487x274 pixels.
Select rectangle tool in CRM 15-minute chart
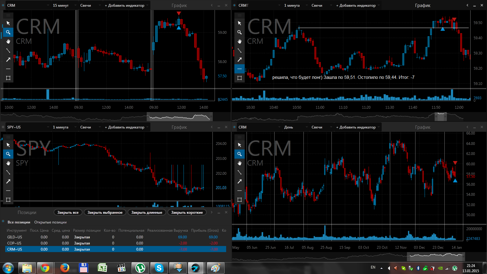click(x=8, y=78)
